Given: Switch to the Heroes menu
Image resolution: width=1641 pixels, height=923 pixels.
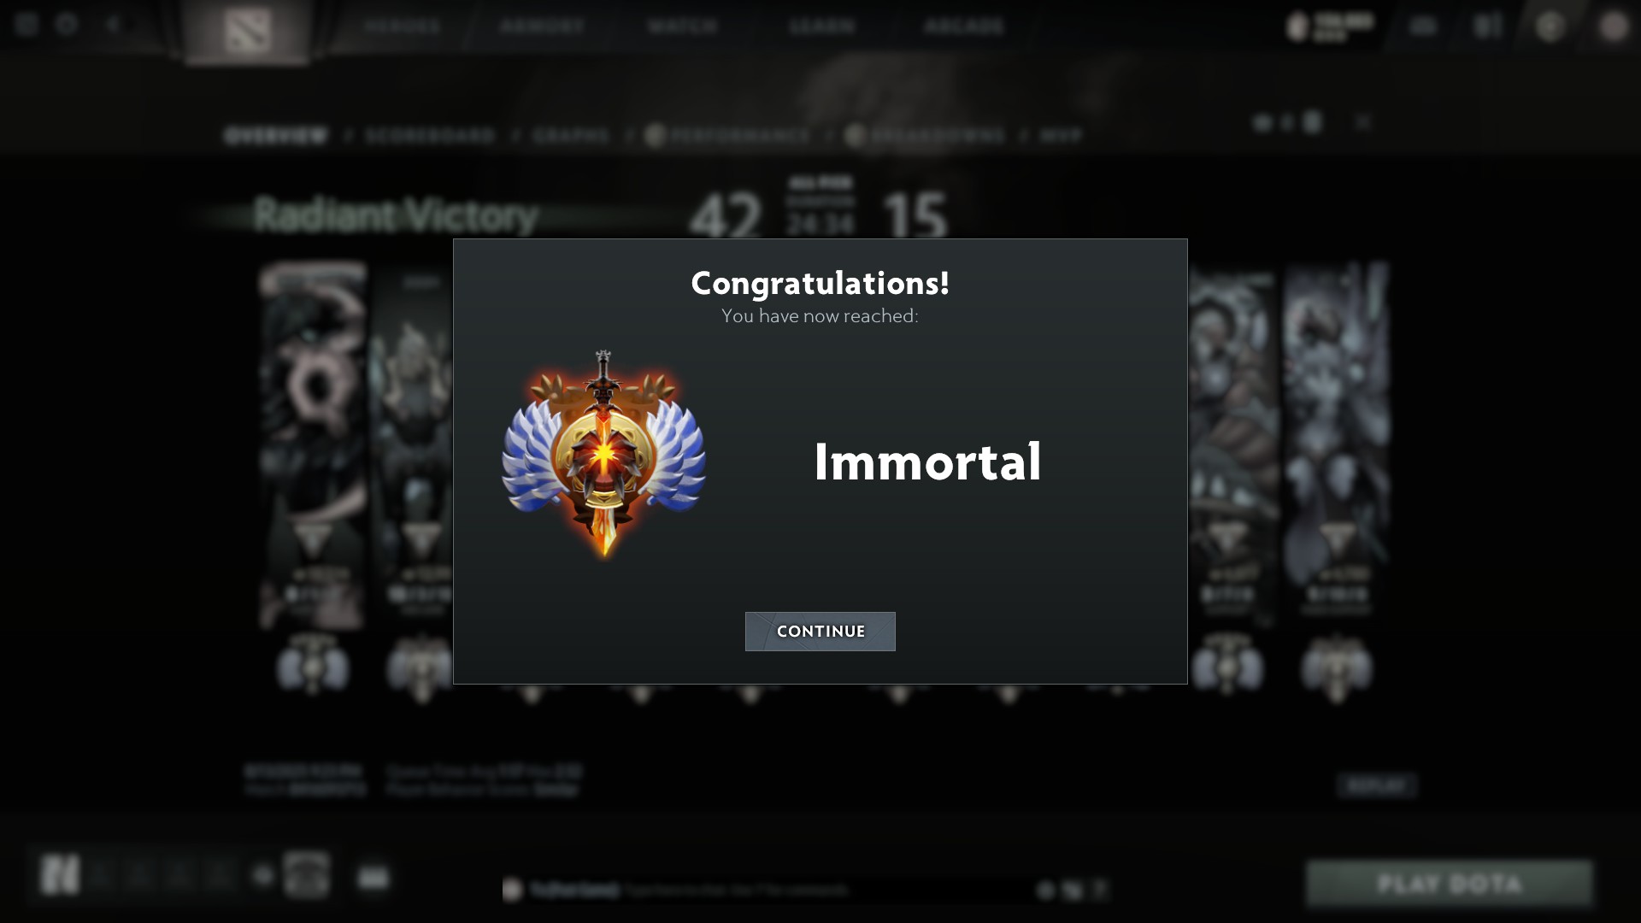Looking at the screenshot, I should point(403,26).
